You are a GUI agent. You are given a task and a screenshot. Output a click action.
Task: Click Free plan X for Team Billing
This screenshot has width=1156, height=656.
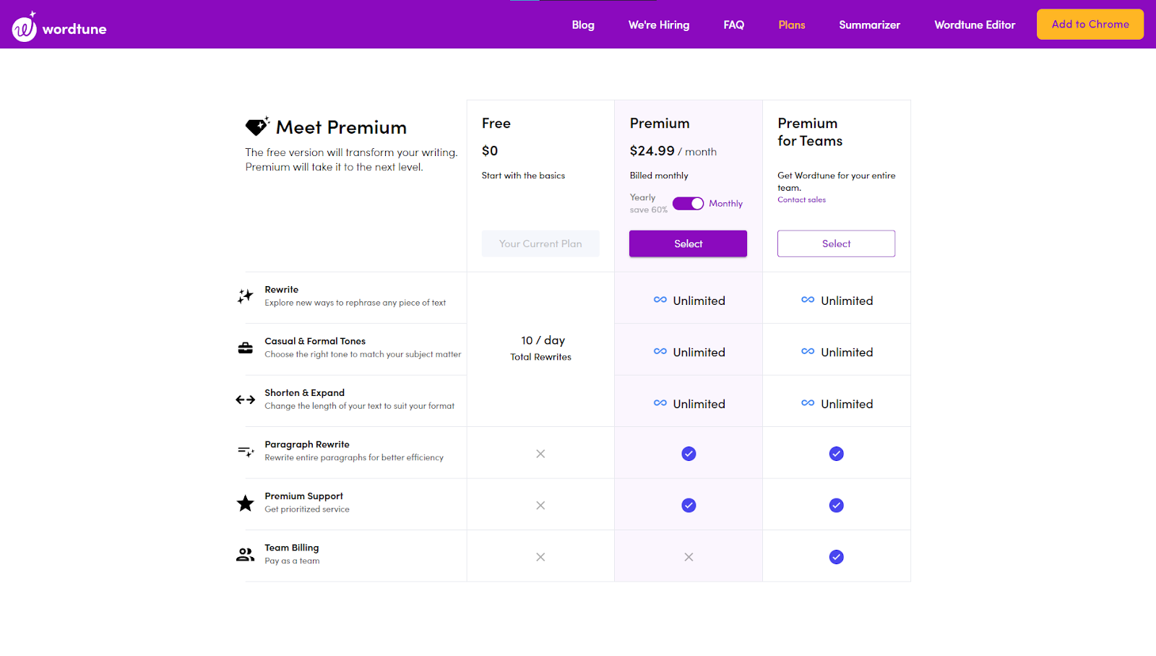pos(540,557)
